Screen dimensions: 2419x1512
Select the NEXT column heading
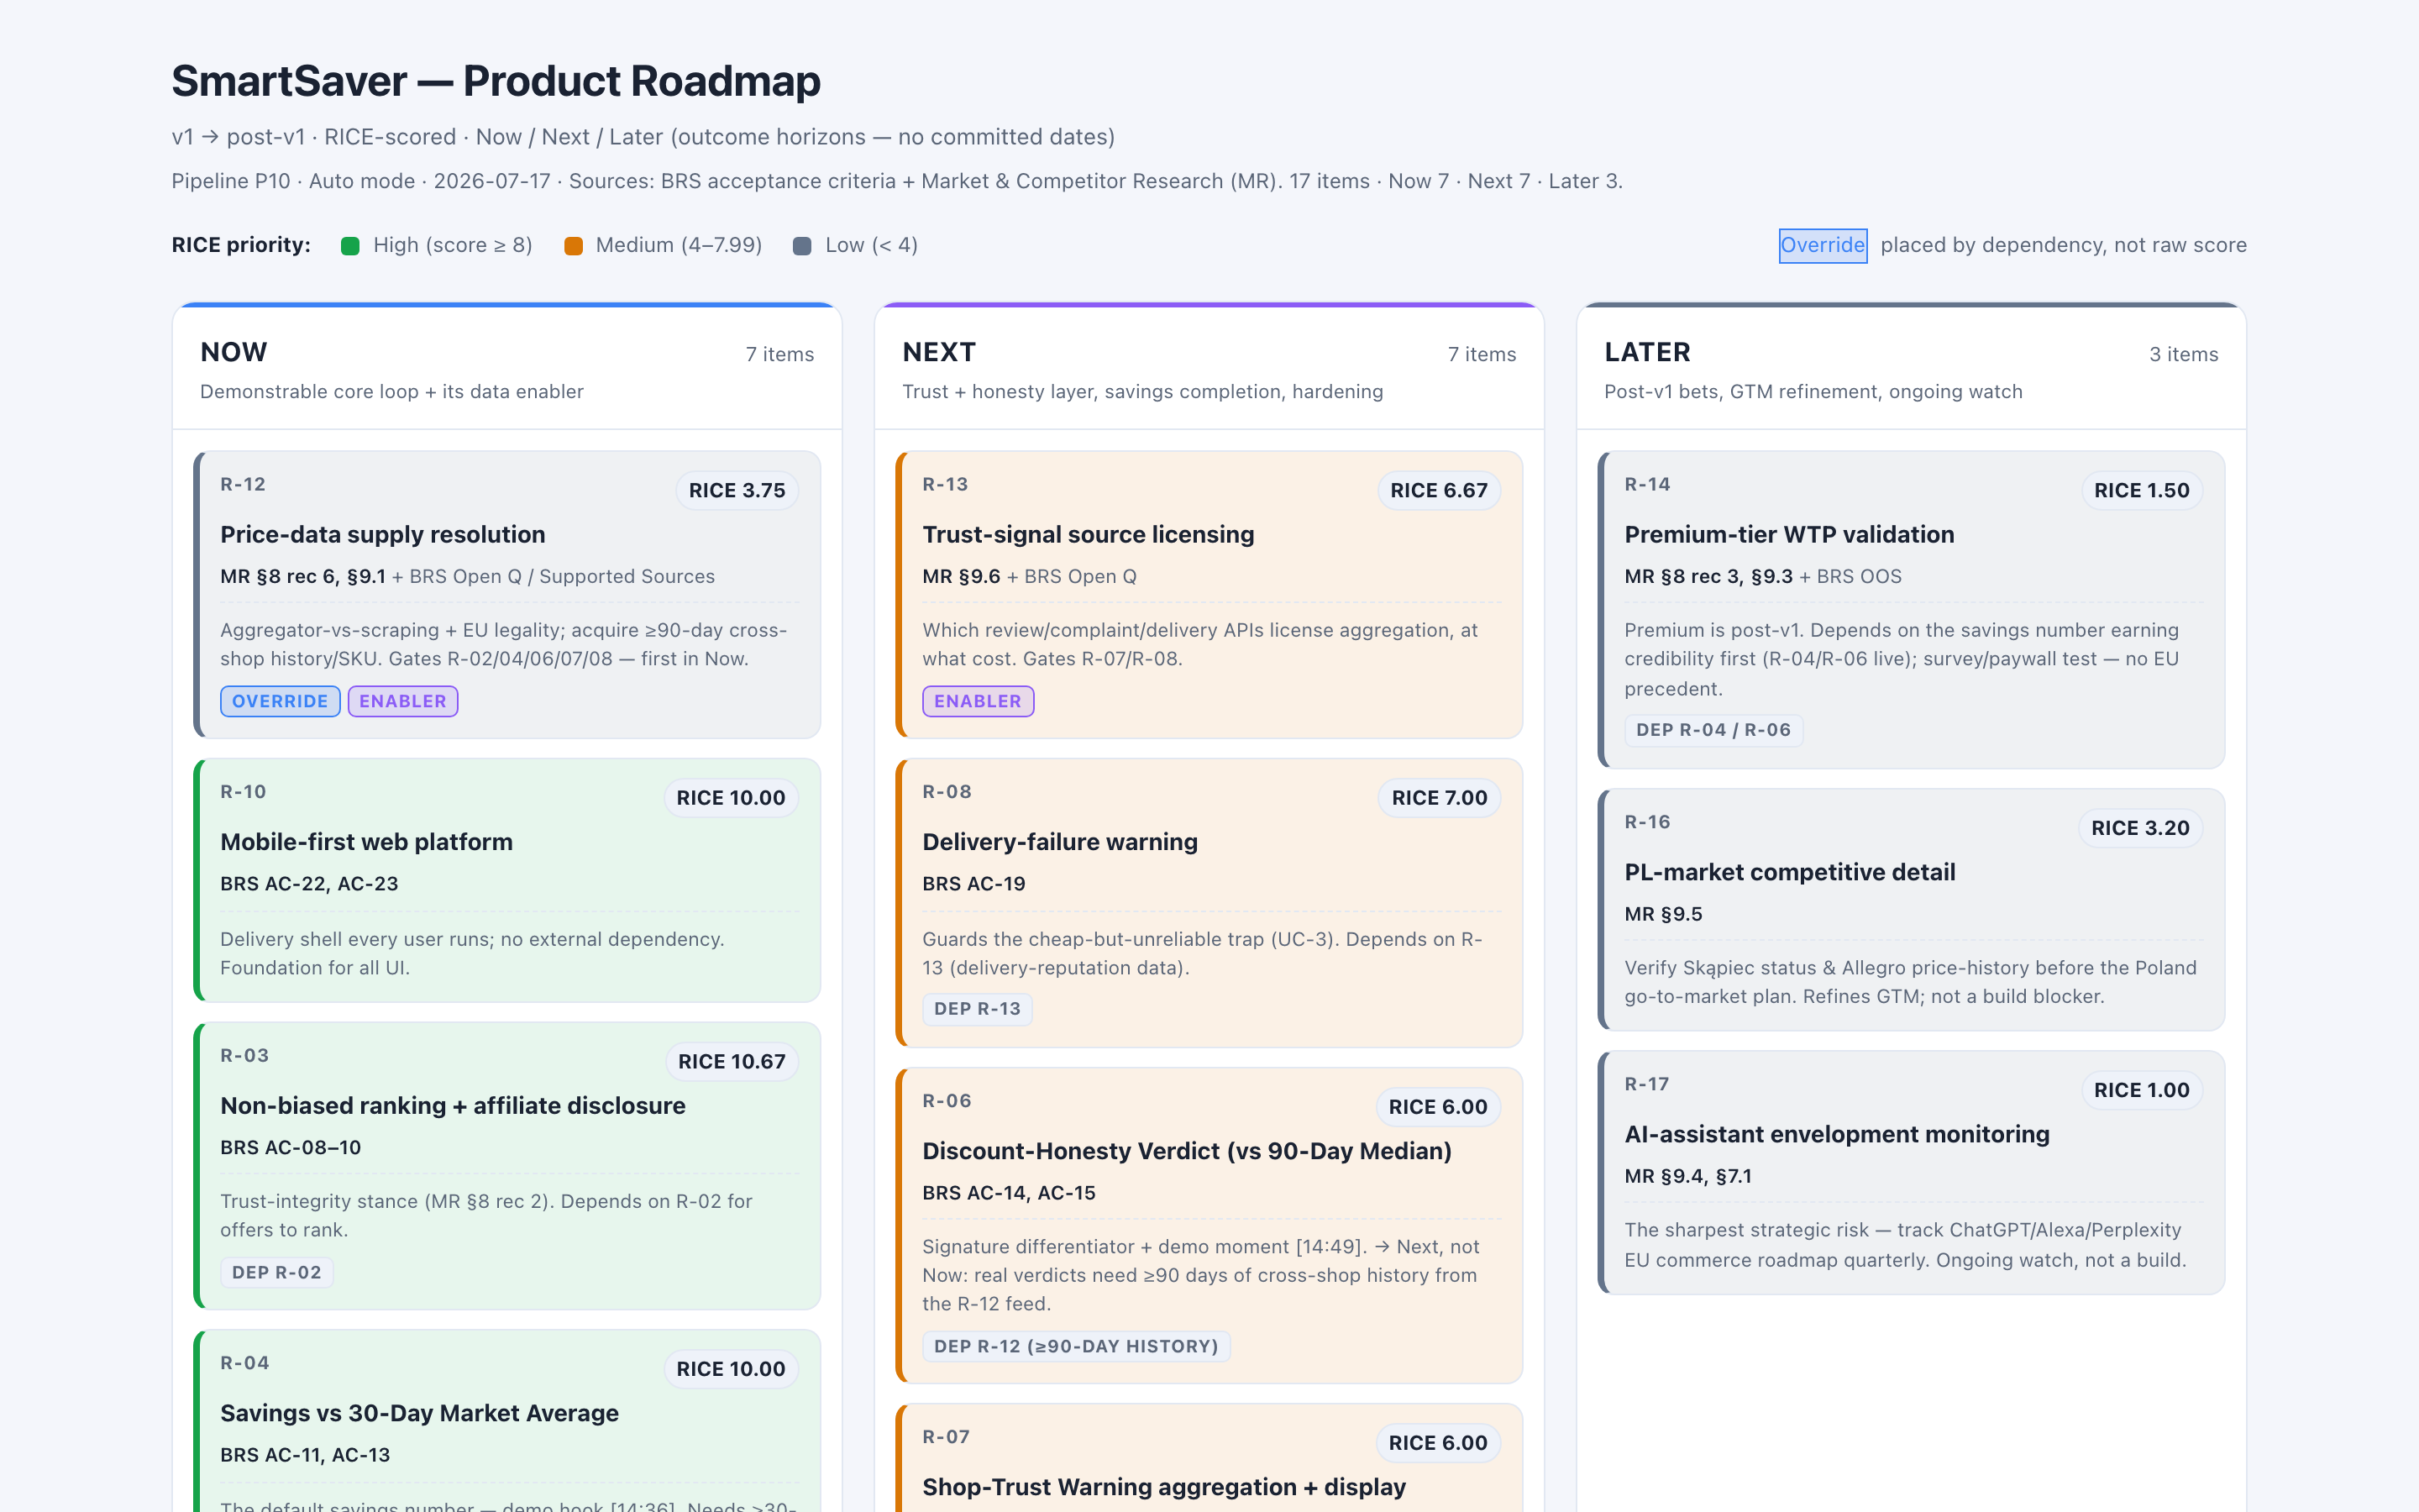(938, 352)
